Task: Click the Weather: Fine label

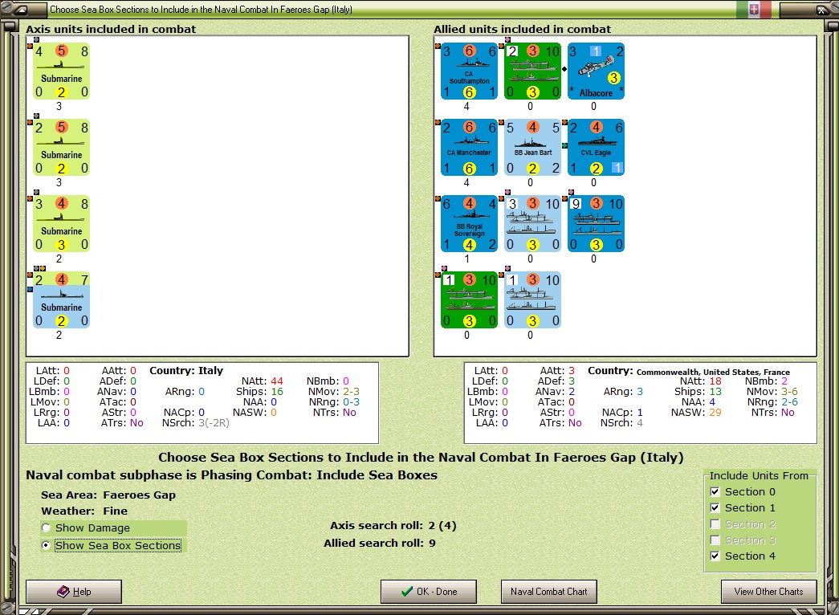Action: pyautogui.click(x=84, y=511)
